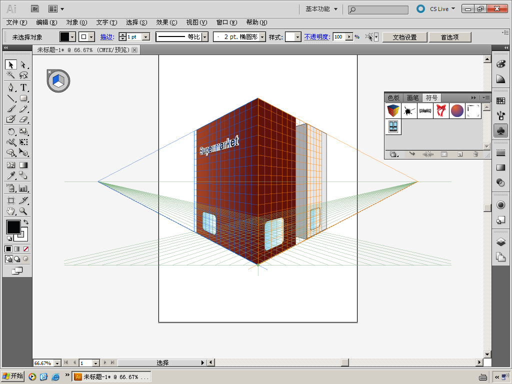The height and width of the screenshot is (384, 512).
Task: Click the Adobe Bridge (Br) icon
Action: [x=35, y=8]
